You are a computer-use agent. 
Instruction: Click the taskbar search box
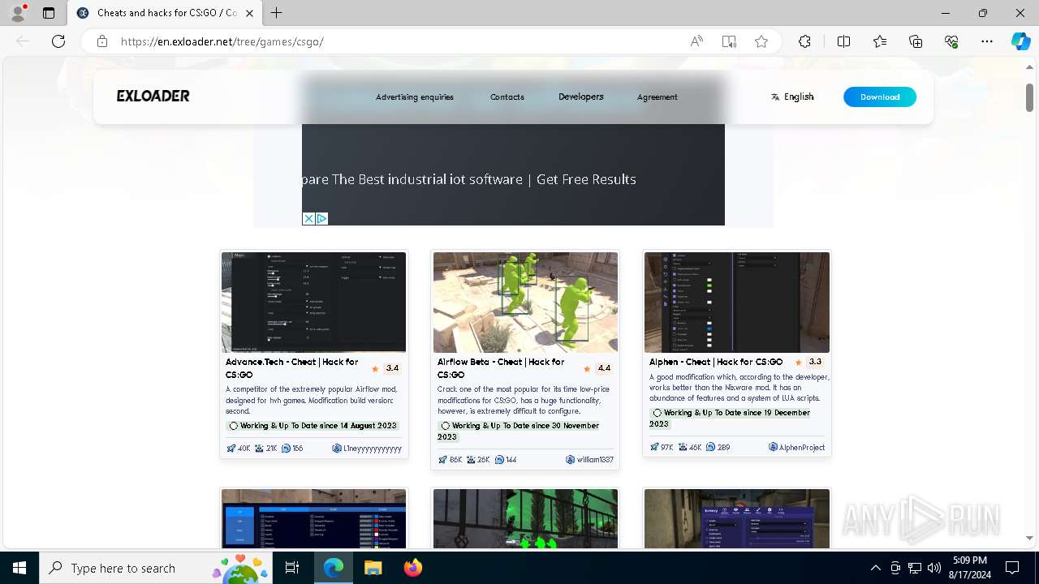click(156, 568)
